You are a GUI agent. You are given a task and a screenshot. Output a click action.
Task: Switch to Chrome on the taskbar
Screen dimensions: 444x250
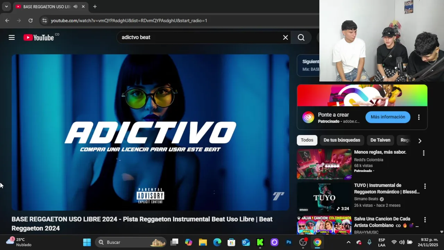tap(317, 242)
